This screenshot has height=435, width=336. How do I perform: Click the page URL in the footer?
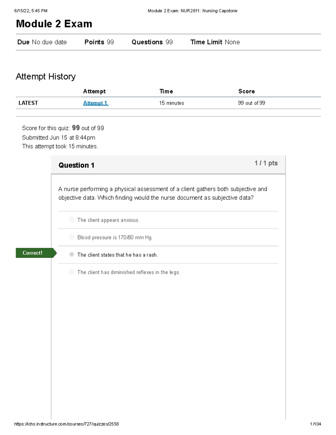click(67, 424)
